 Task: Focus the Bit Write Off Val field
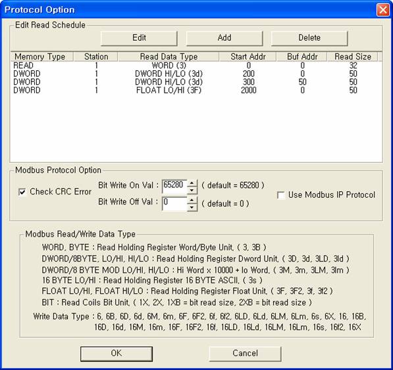point(174,204)
